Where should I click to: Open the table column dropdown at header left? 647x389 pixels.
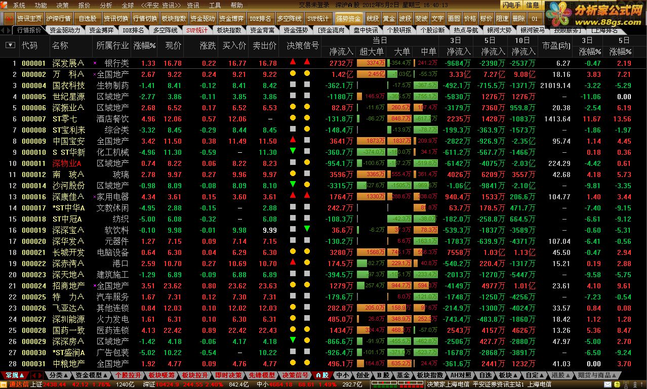click(x=10, y=45)
